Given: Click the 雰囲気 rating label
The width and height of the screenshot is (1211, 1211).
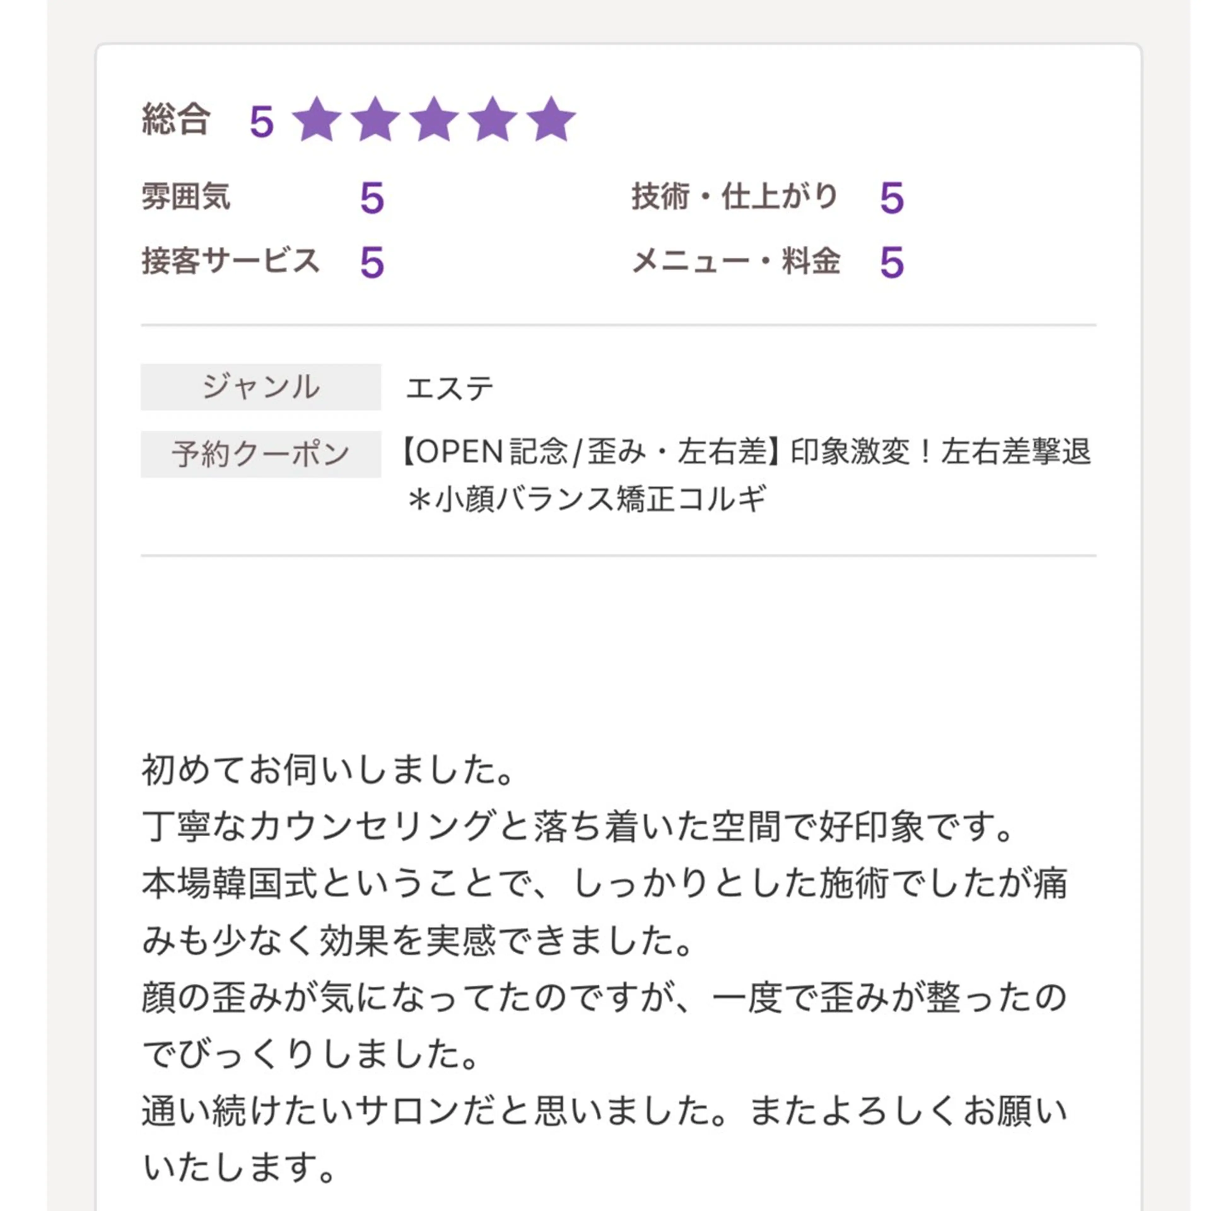Looking at the screenshot, I should (x=186, y=197).
